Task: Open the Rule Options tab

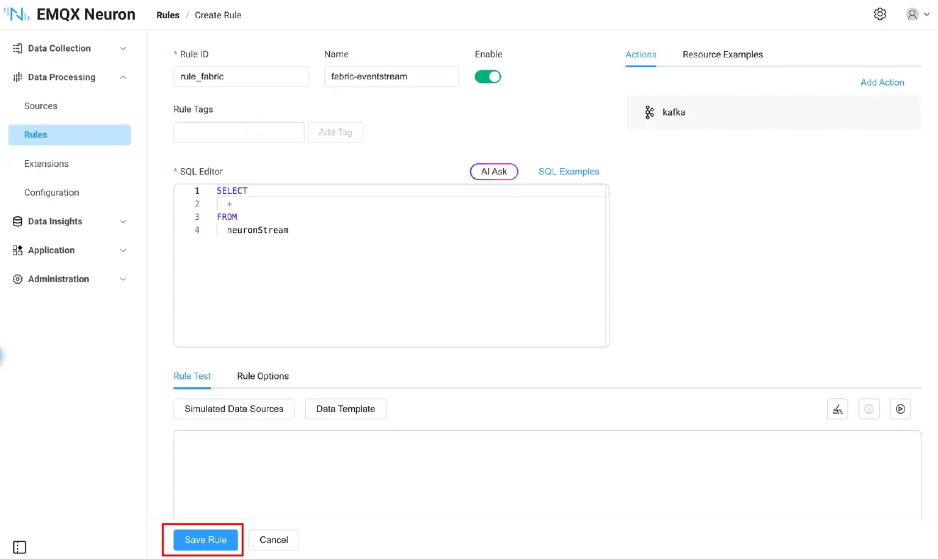Action: 263,376
